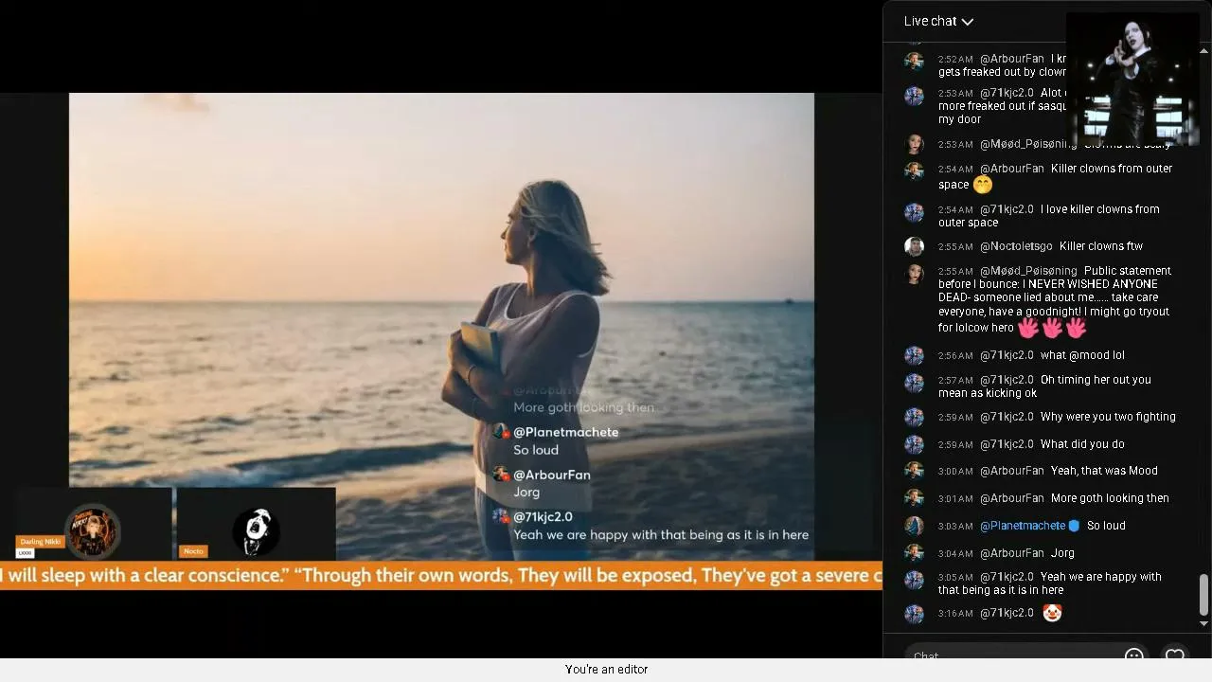Screen dimensions: 1212x682
Task: Click the ArbourFan avatar next to 'Jorg'
Action: (914, 553)
